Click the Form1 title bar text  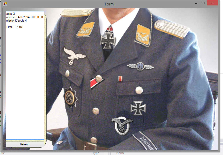[x=110, y=4]
